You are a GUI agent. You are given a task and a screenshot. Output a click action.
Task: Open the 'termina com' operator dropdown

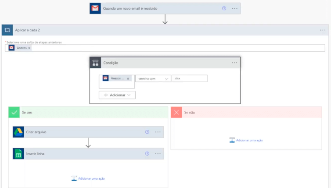[x=153, y=78]
